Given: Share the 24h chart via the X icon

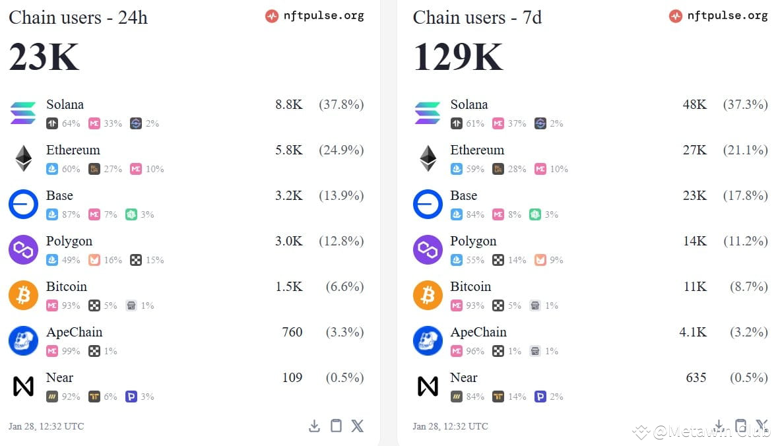Looking at the screenshot, I should click(357, 426).
